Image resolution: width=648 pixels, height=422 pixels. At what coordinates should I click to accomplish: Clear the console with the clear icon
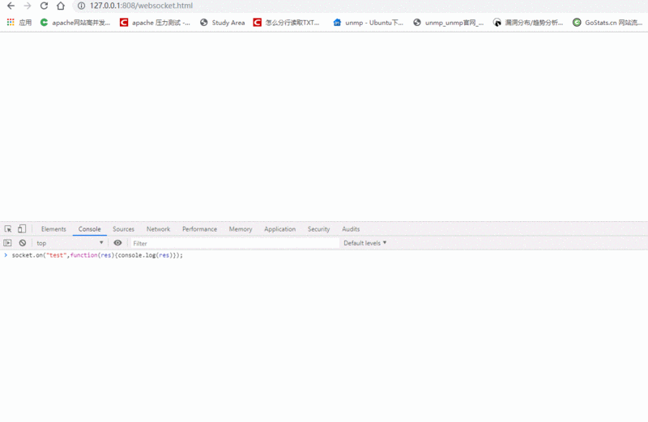click(23, 243)
